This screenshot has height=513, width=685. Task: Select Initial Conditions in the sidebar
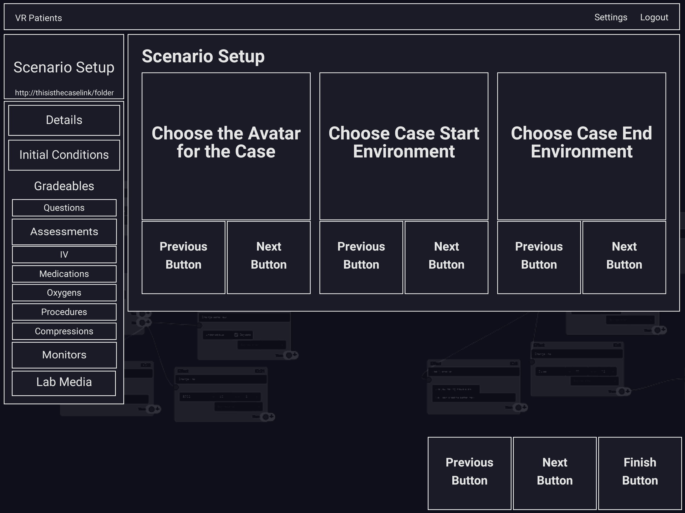coord(64,155)
